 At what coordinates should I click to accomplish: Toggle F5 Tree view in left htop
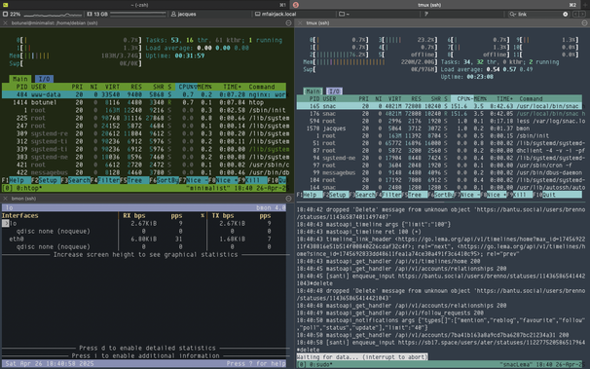point(134,180)
